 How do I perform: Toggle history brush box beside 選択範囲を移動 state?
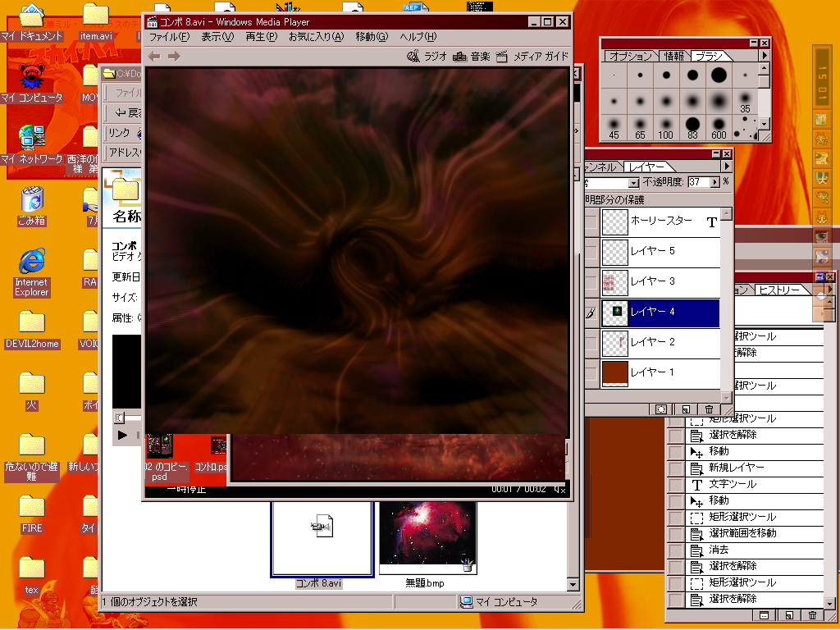[x=676, y=533]
